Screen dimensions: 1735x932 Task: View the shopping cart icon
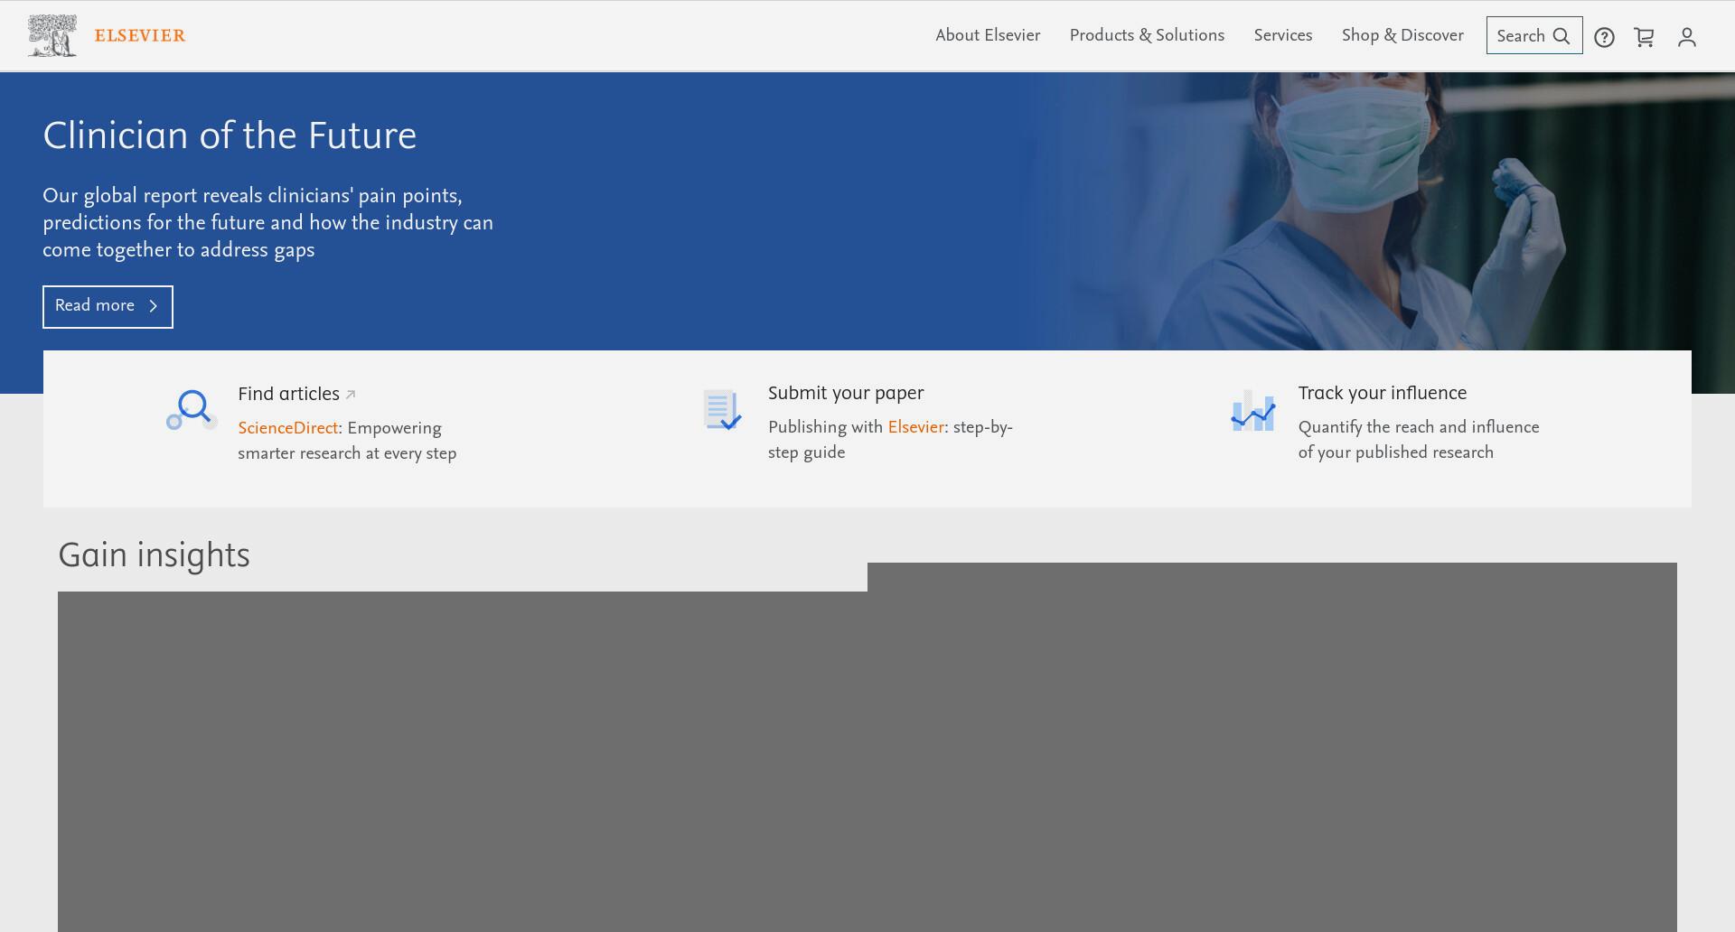tap(1644, 37)
